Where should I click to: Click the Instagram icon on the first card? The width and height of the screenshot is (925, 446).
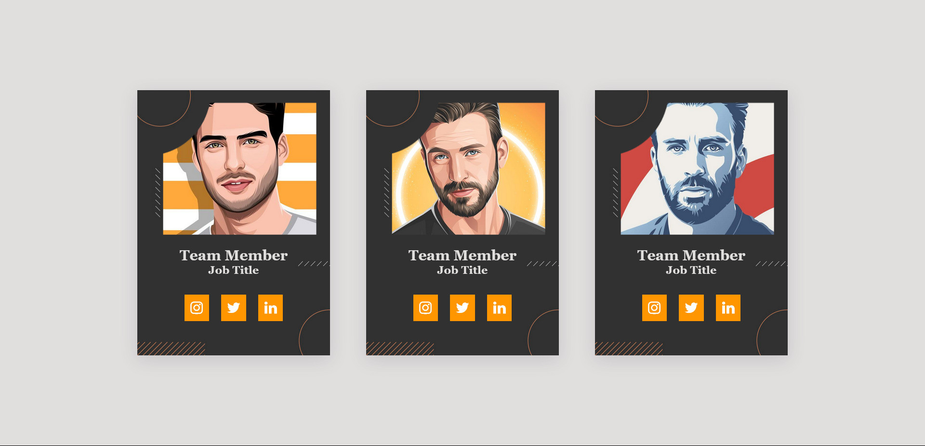197,308
